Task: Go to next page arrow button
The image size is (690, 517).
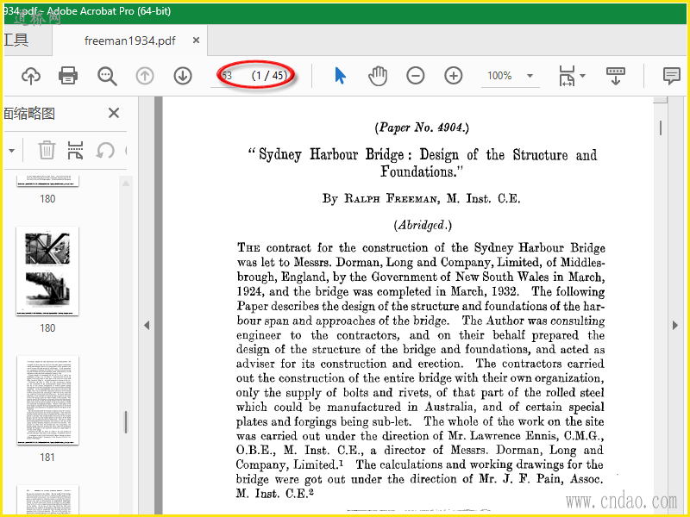Action: pos(182,76)
